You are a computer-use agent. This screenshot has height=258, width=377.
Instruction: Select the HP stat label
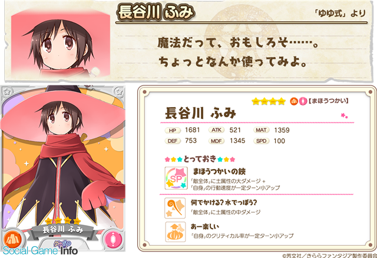(x=173, y=131)
